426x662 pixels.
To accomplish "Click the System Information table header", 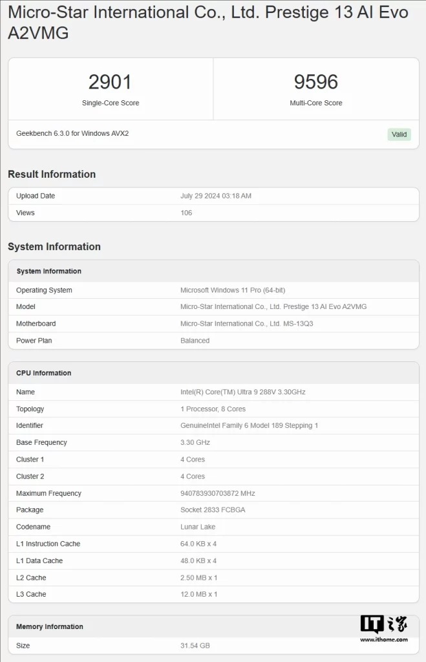I will tap(49, 272).
